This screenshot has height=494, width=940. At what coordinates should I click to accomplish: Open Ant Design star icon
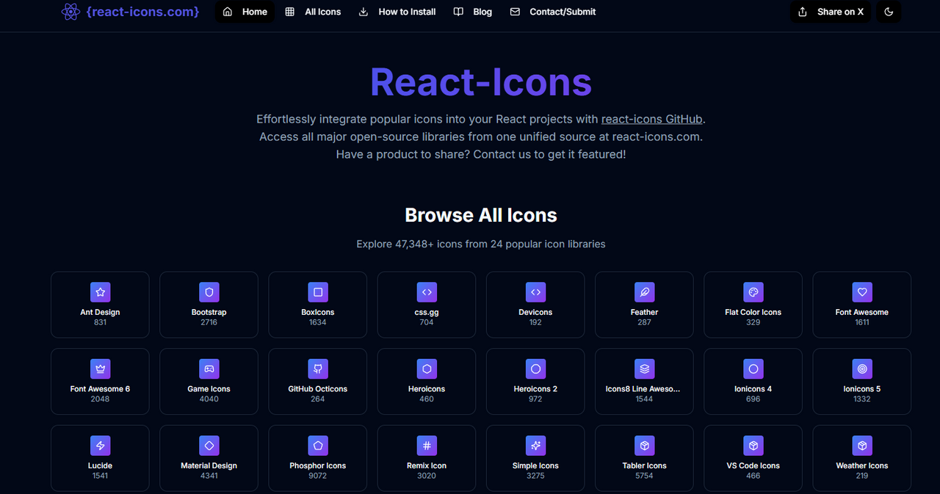pos(100,292)
